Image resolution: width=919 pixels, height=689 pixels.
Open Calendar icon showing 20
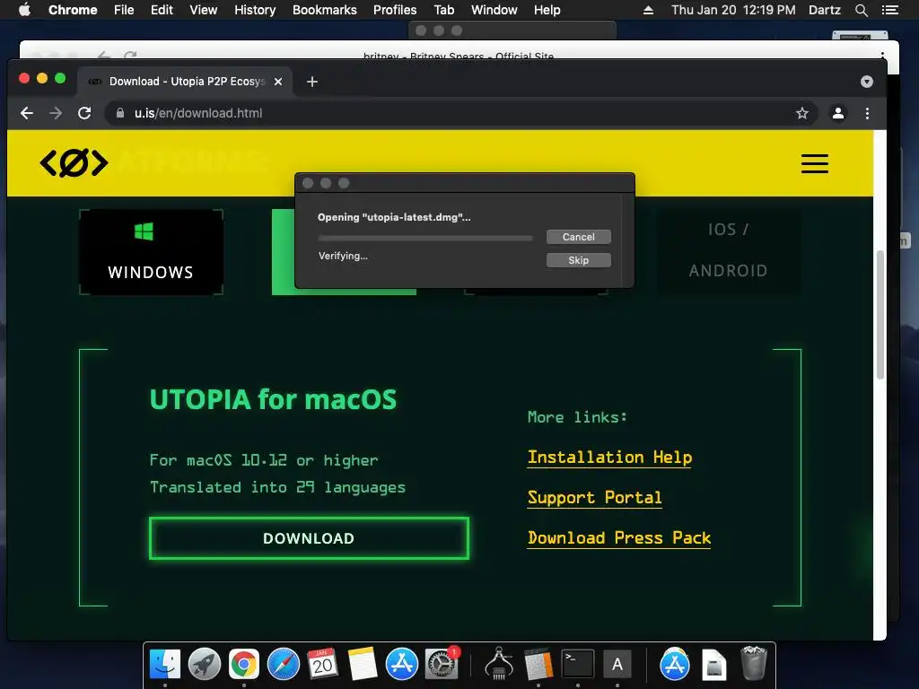tap(322, 665)
